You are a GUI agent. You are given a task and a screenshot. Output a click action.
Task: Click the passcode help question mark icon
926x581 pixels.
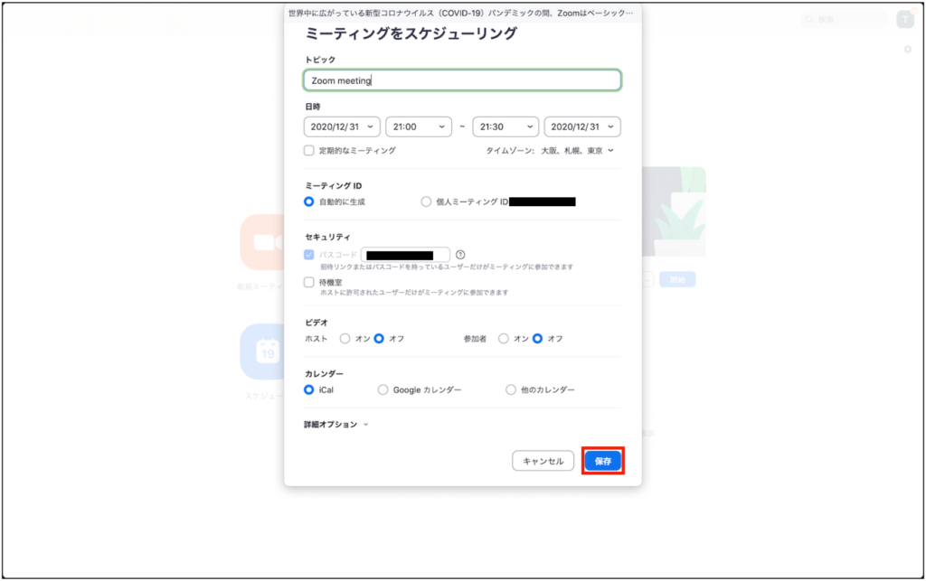(x=460, y=255)
